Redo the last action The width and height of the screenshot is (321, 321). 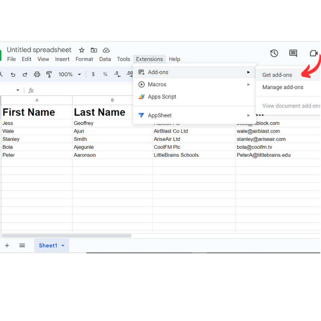pyautogui.click(x=25, y=74)
